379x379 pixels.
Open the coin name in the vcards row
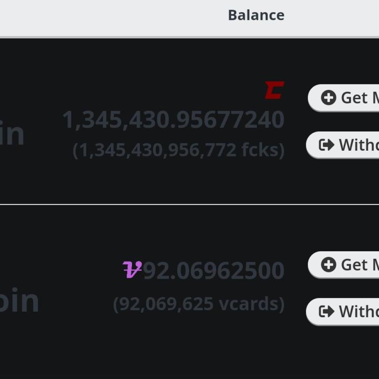pos(19,300)
